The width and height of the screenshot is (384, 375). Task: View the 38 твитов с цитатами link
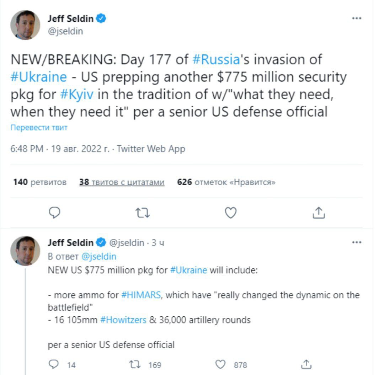pyautogui.click(x=122, y=182)
